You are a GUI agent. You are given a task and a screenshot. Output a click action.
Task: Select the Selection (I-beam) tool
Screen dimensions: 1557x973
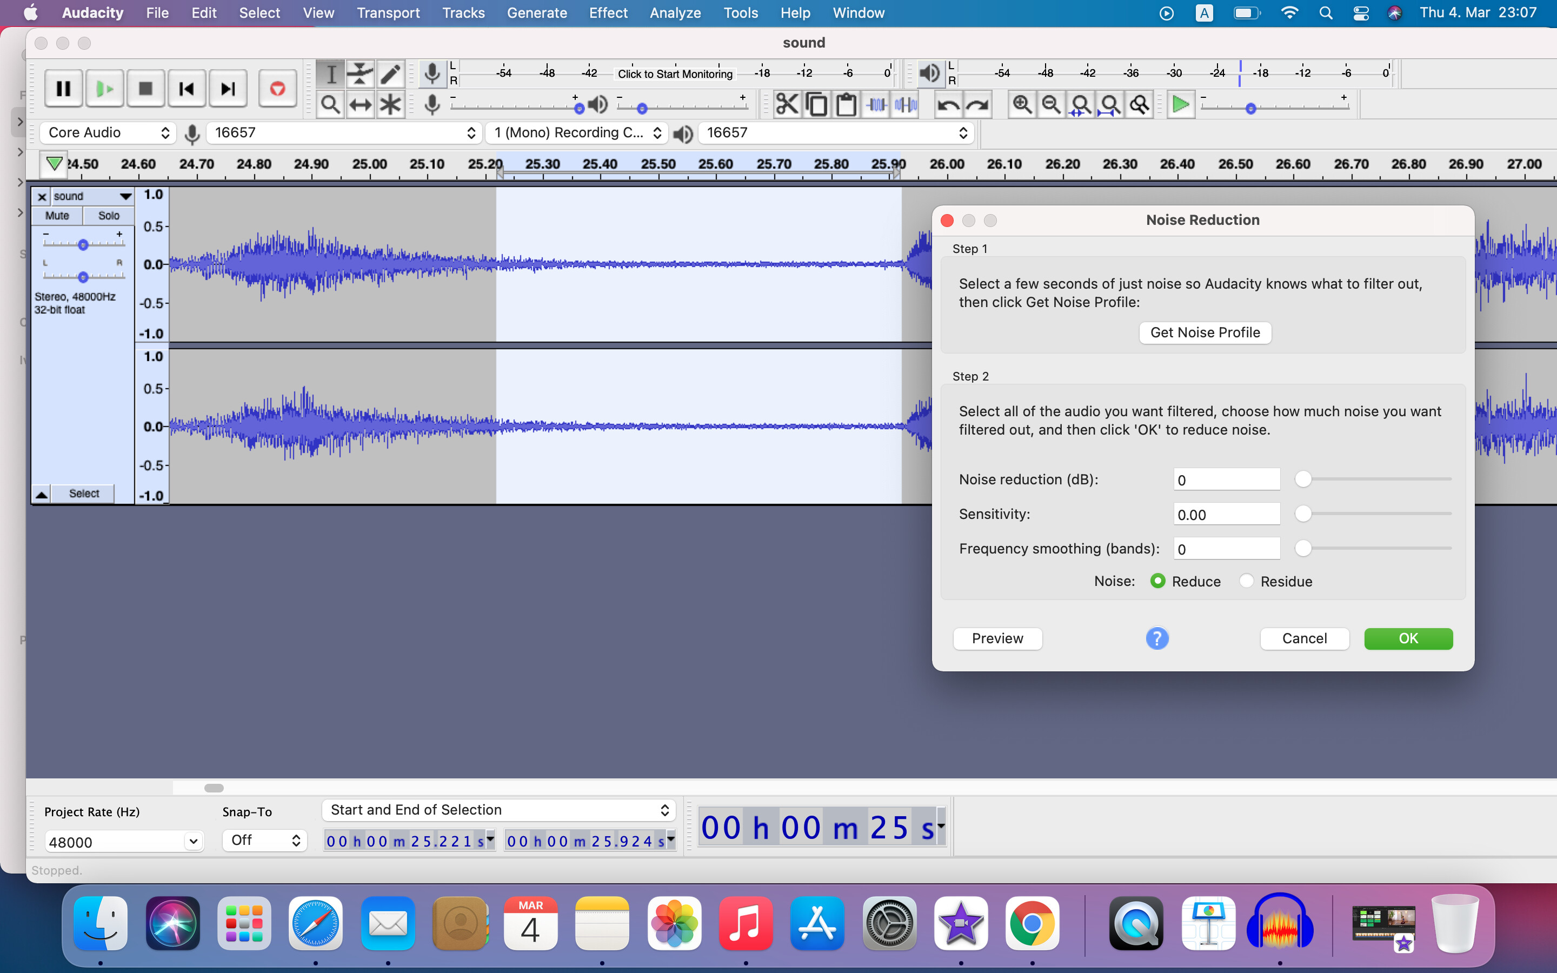pos(331,74)
